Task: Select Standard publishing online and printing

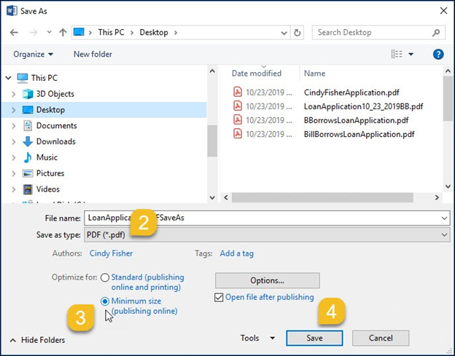Action: 105,278
